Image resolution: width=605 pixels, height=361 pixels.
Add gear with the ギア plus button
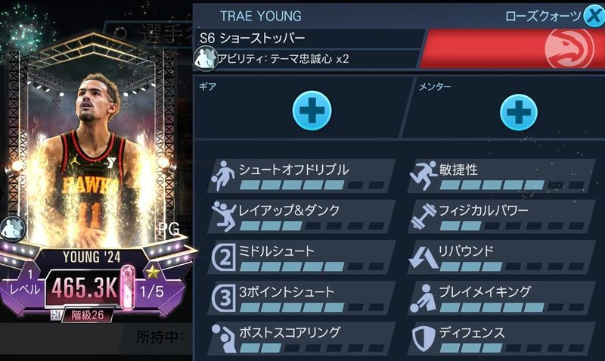click(312, 110)
